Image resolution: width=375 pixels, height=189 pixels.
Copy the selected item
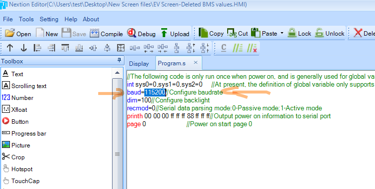click(211, 33)
